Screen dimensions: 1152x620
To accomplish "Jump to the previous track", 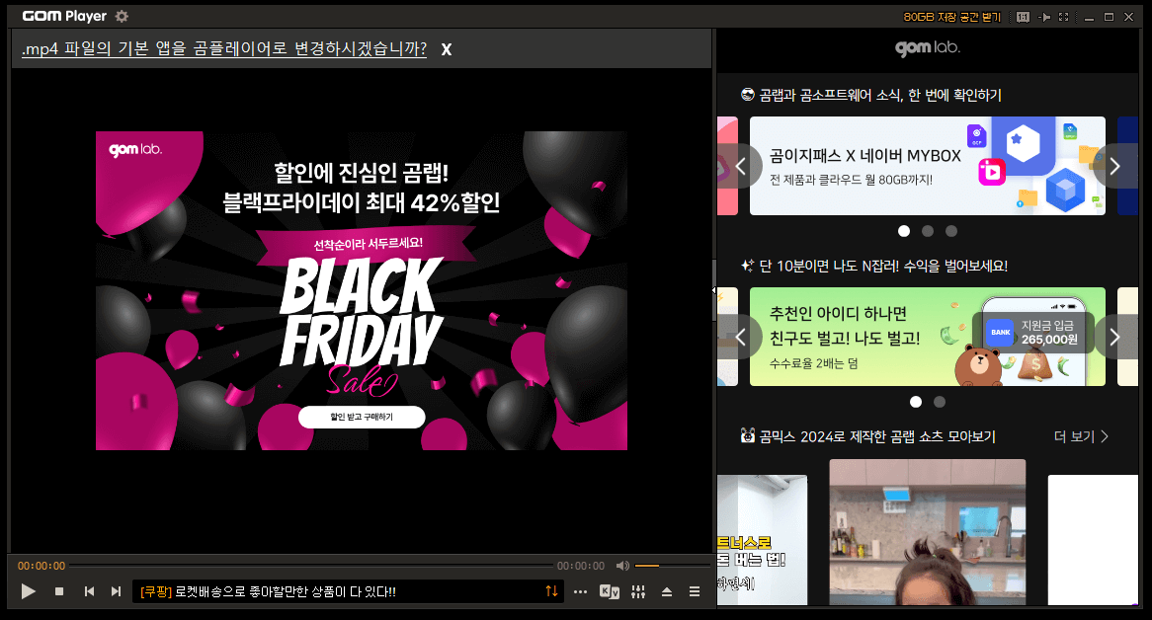I will pyautogui.click(x=89, y=591).
